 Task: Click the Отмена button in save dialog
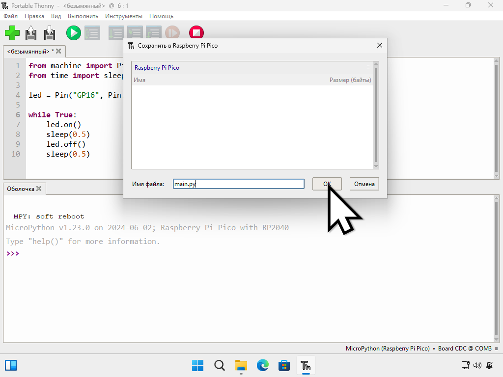pyautogui.click(x=364, y=184)
